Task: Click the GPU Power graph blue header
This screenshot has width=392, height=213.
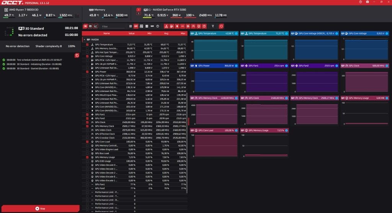Action: (214, 66)
